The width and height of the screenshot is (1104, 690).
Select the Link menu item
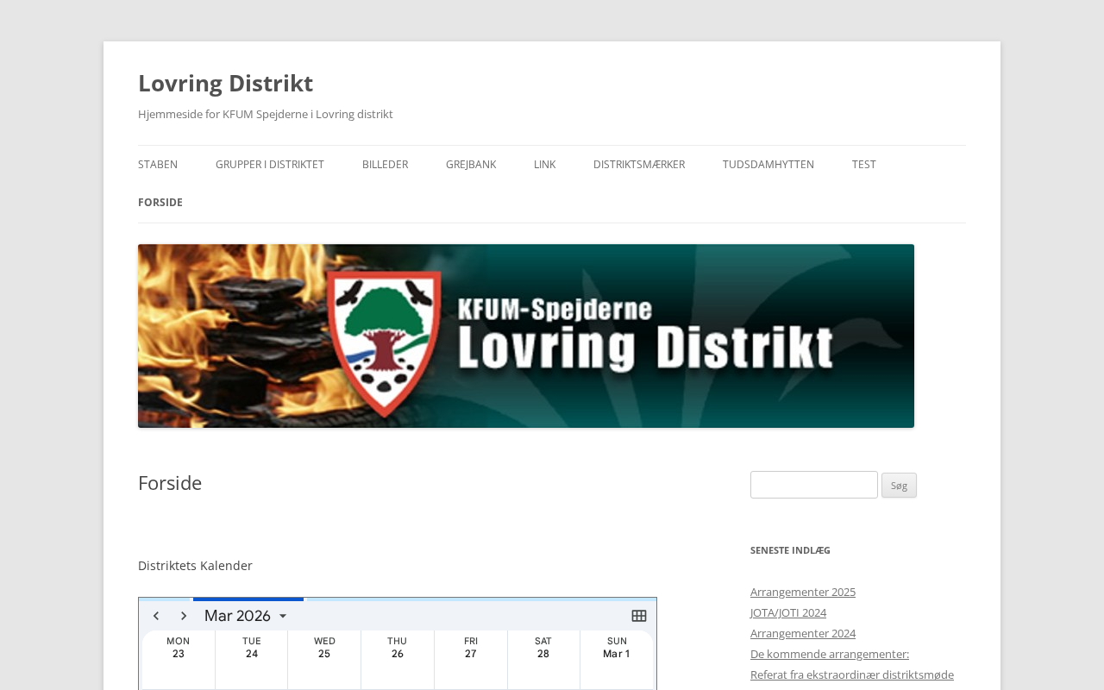click(544, 165)
